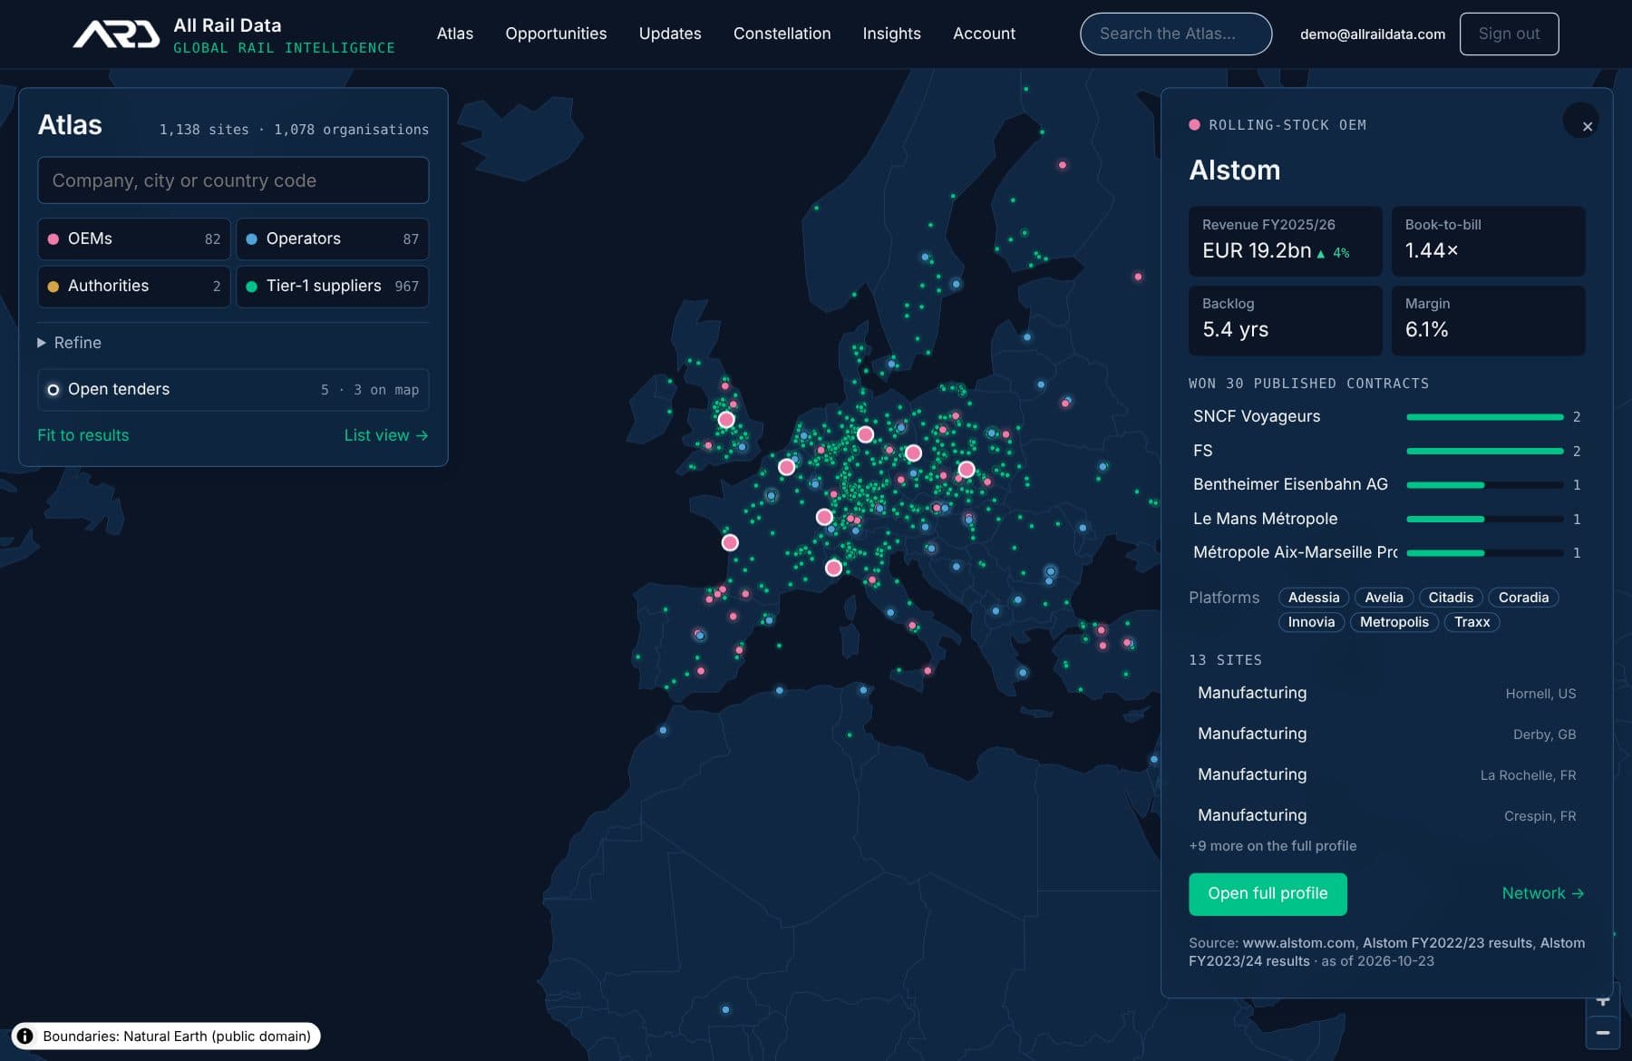
Task: Focus the Search the Atlas field
Action: point(1176,34)
